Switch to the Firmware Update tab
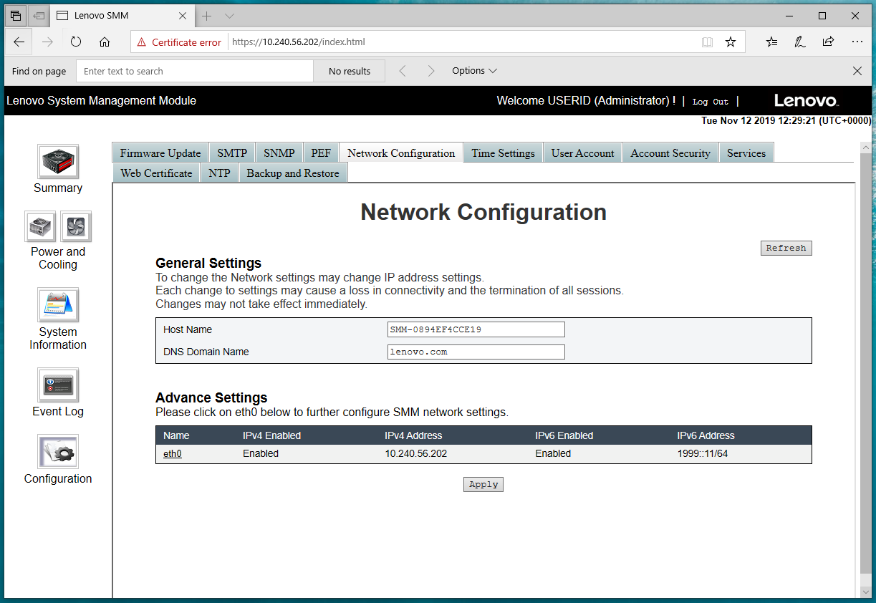This screenshot has height=603, width=876. pos(160,153)
